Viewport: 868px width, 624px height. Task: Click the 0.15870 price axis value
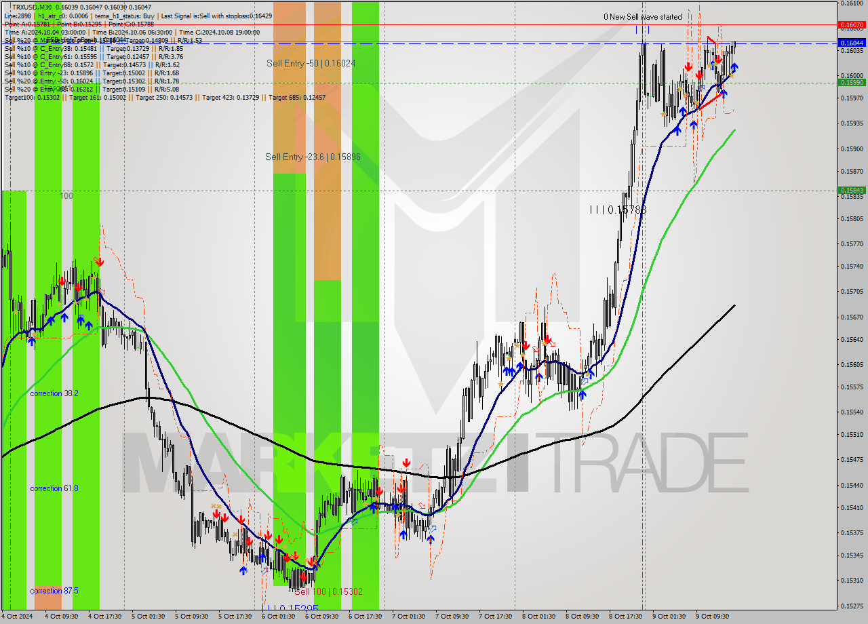tap(852, 171)
